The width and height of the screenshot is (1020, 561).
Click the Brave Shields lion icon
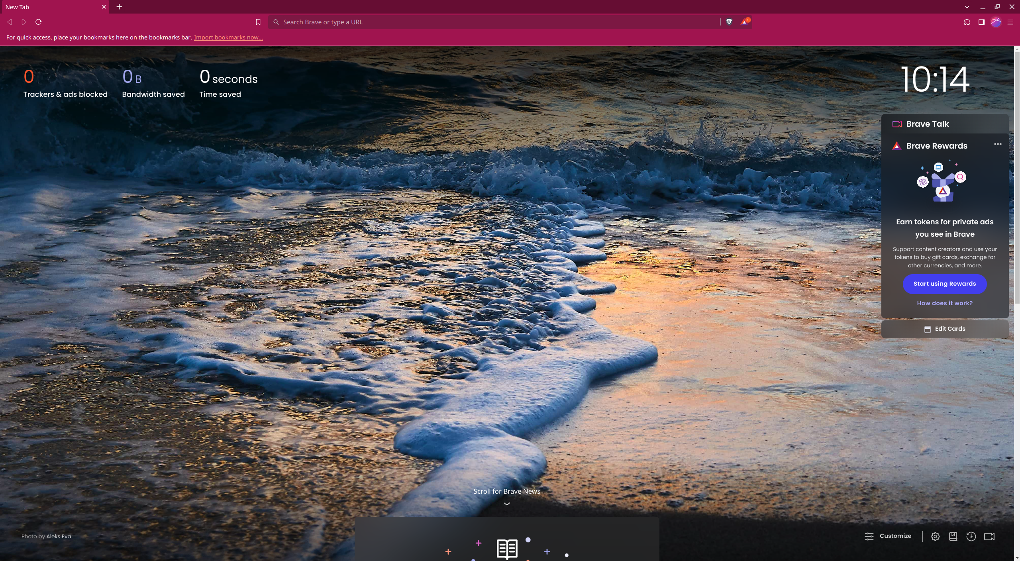(x=729, y=22)
